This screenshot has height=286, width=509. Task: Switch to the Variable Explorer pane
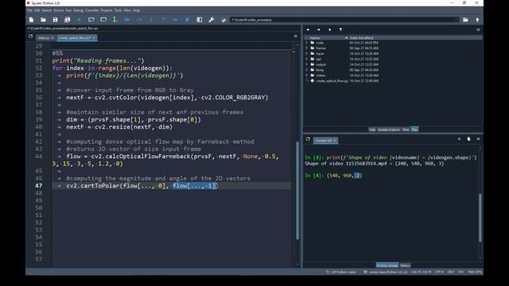pyautogui.click(x=389, y=129)
